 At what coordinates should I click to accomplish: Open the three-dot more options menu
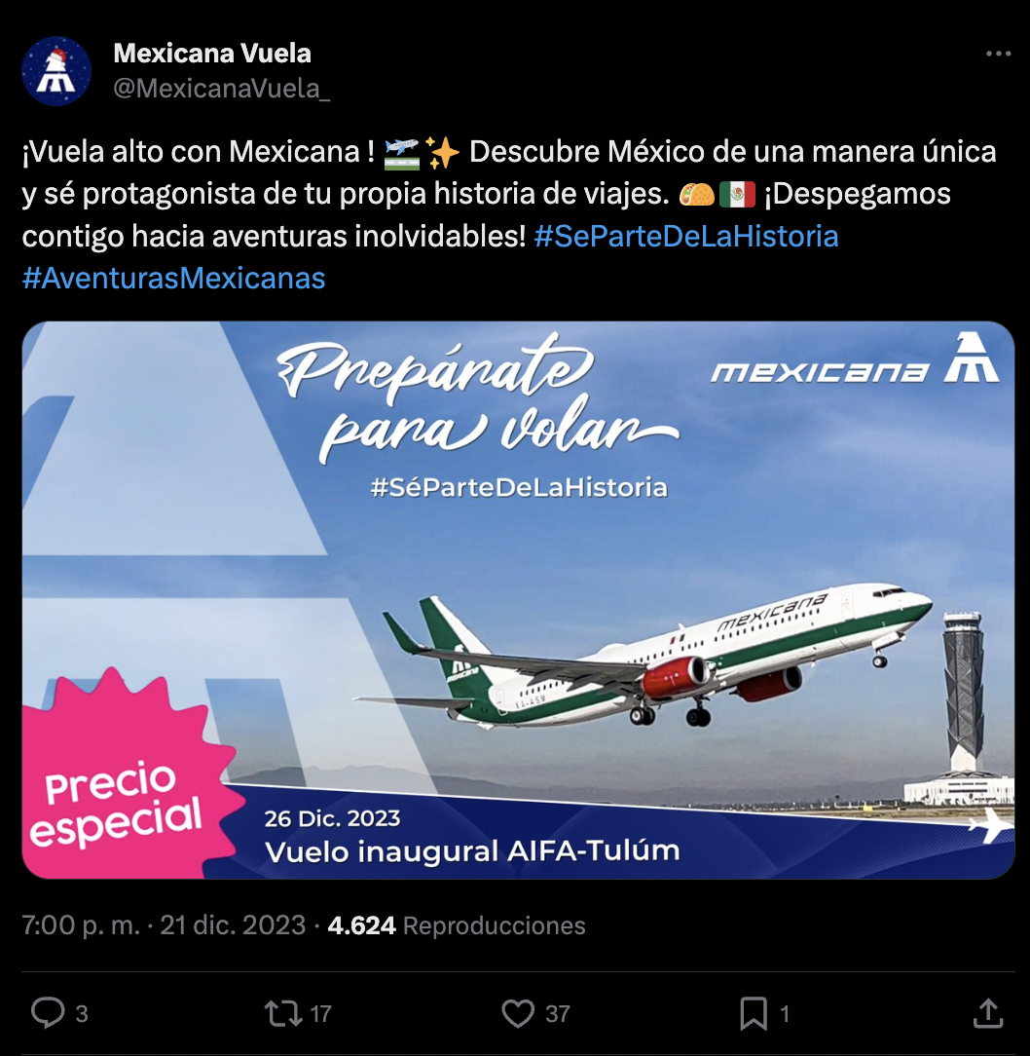(998, 54)
